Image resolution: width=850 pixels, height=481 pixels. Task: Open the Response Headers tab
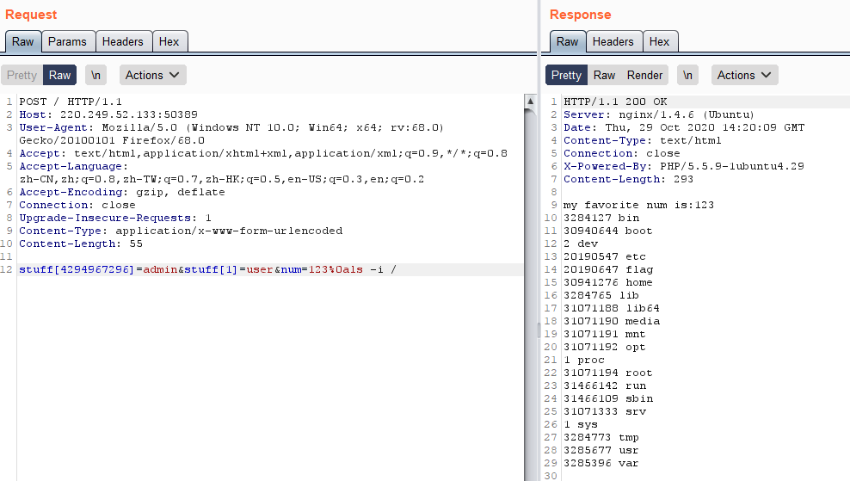tap(613, 42)
